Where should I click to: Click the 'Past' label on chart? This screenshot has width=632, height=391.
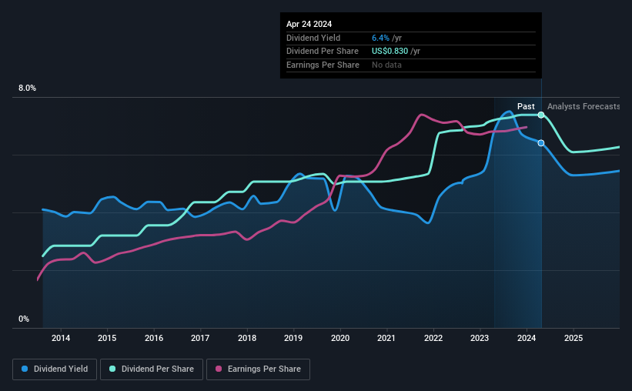pyautogui.click(x=526, y=106)
